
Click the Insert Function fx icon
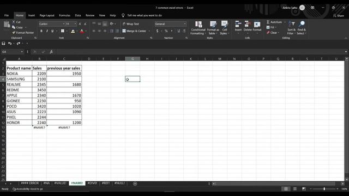pyautogui.click(x=51, y=52)
